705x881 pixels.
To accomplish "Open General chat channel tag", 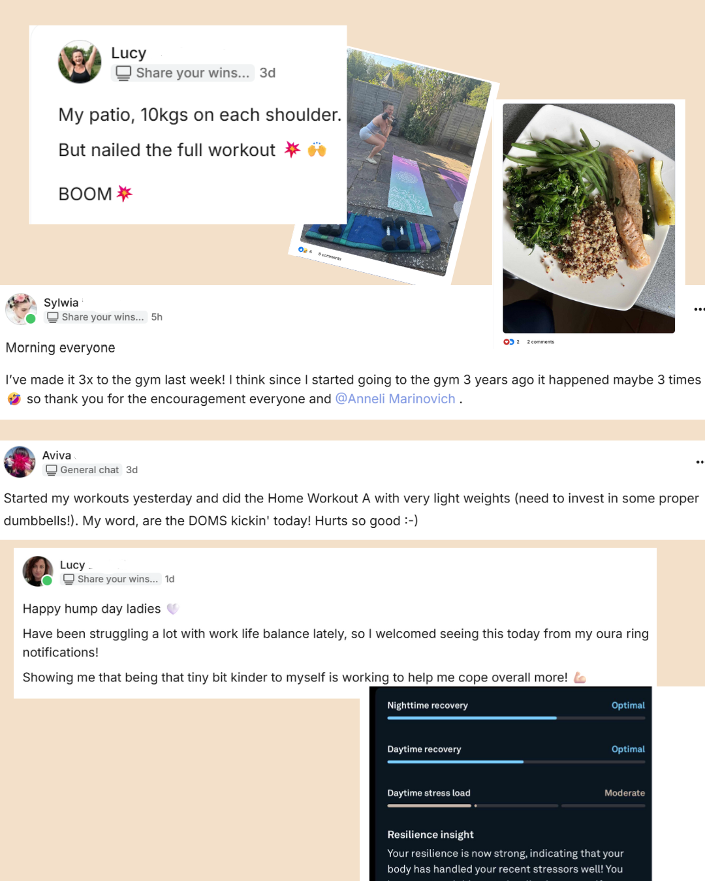I will pyautogui.click(x=83, y=470).
